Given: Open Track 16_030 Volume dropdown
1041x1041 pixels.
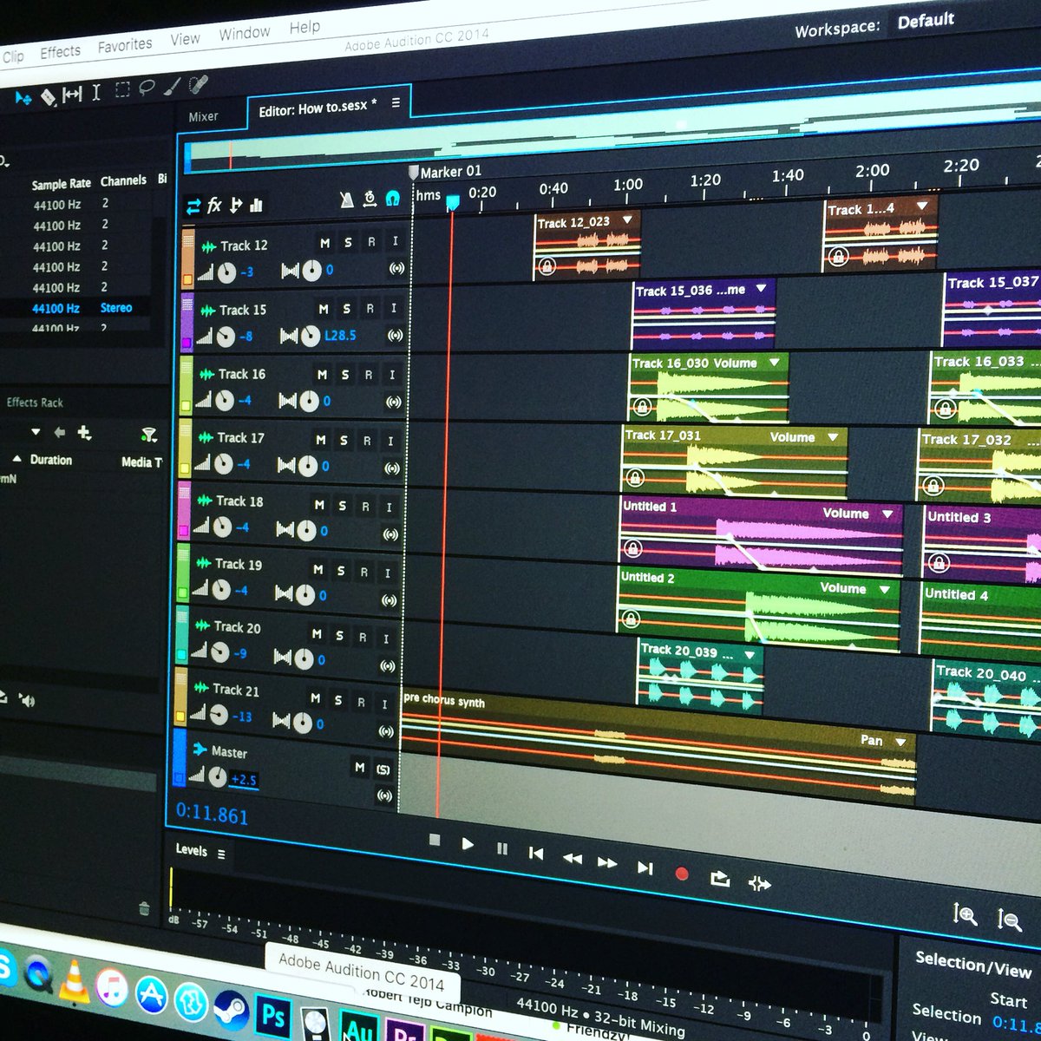Looking at the screenshot, I should [x=775, y=362].
